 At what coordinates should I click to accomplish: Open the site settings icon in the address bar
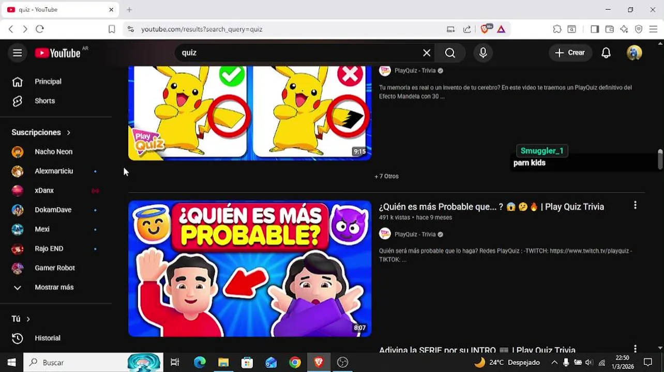pos(130,29)
